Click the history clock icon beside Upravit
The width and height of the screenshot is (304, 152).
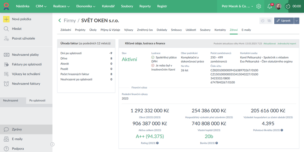click(x=263, y=21)
